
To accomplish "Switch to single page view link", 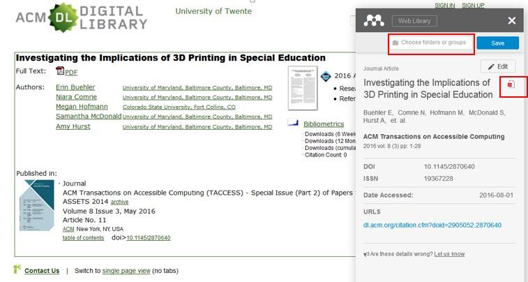I will point(126,271).
